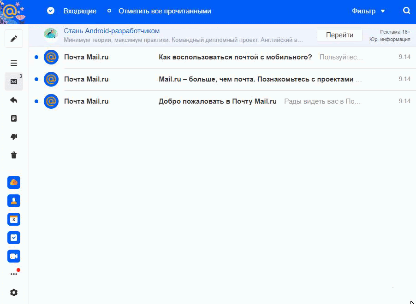Click the ad description text Минимум теории
The image size is (416, 304).
tap(183, 40)
